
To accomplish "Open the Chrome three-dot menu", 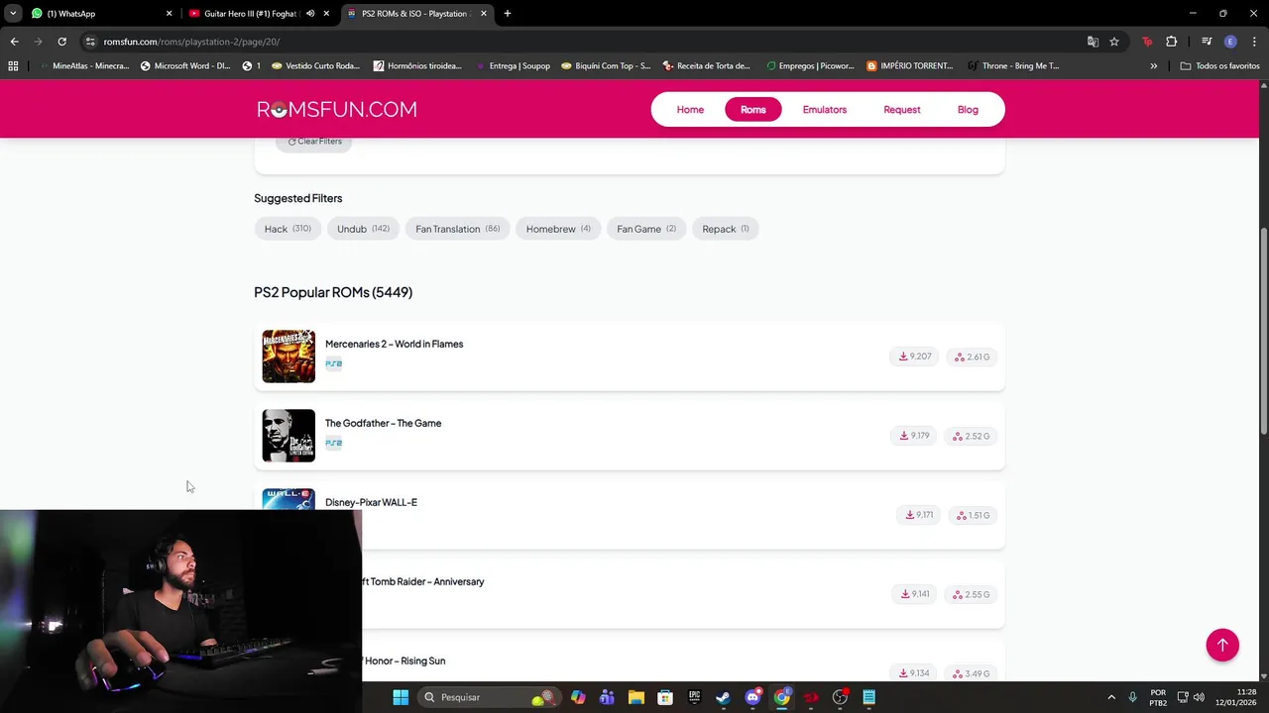I will [x=1254, y=42].
